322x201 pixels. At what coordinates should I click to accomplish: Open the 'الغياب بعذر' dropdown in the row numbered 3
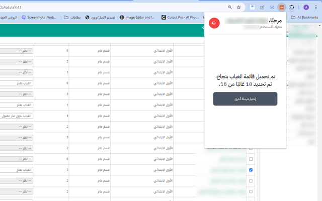click(17, 170)
